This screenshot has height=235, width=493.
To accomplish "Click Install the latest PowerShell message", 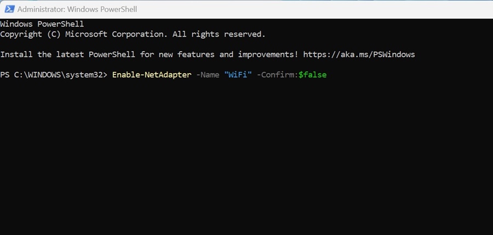I will point(67,55).
